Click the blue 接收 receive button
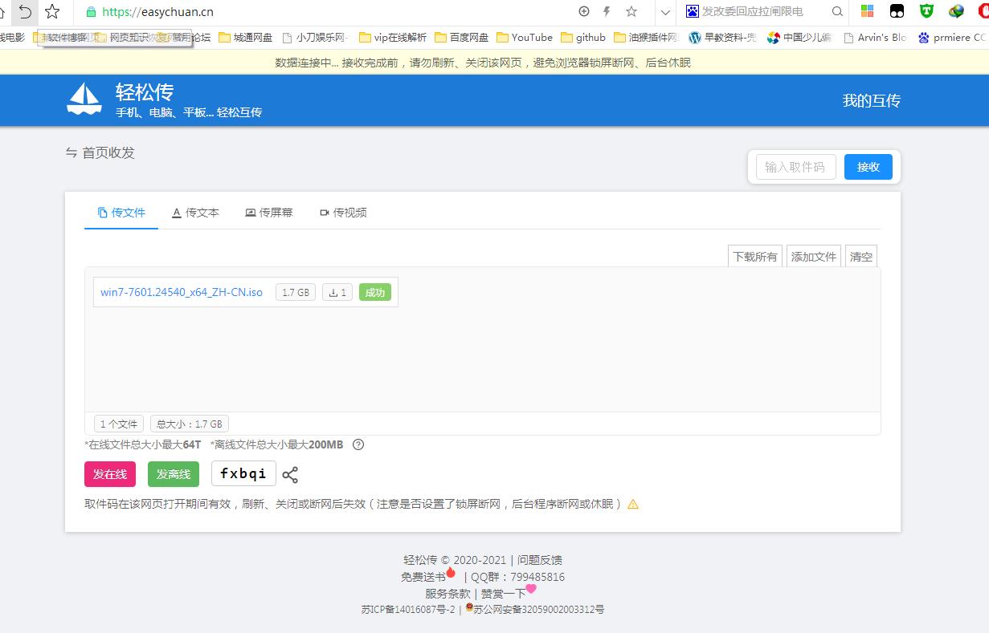Viewport: 989px width, 633px height. (x=868, y=167)
